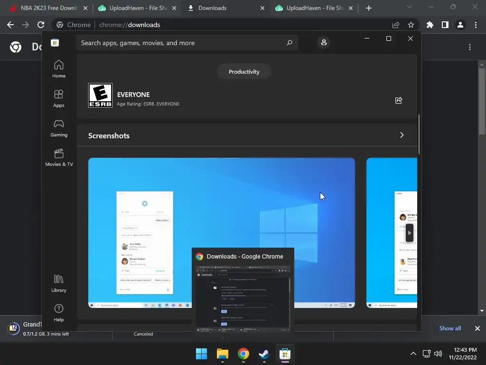Open Steam from taskbar
The image size is (486, 365).
tap(264, 354)
